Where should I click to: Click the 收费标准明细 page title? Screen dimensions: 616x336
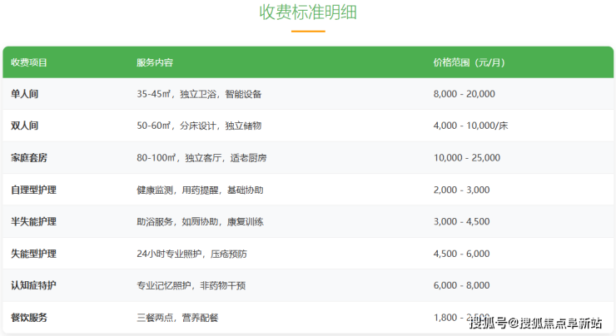click(308, 13)
